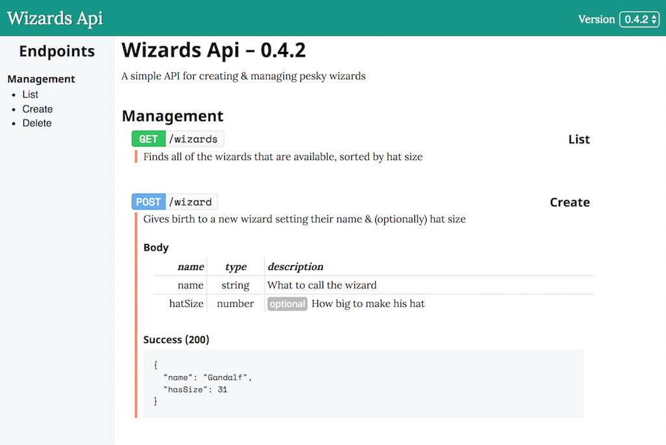
Task: Click the hatSize parameter name cell
Action: coord(186,304)
